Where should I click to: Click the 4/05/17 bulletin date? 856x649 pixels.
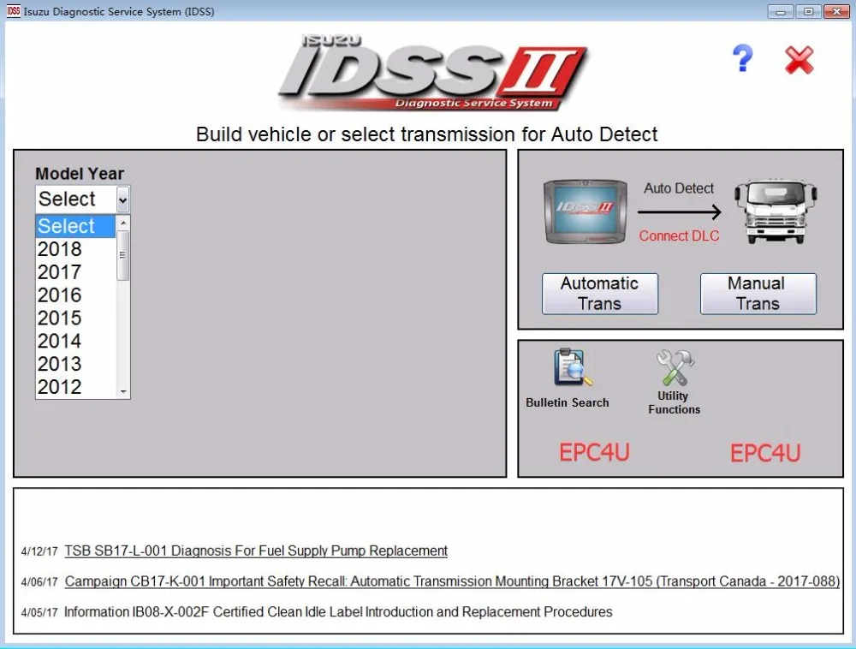point(39,612)
